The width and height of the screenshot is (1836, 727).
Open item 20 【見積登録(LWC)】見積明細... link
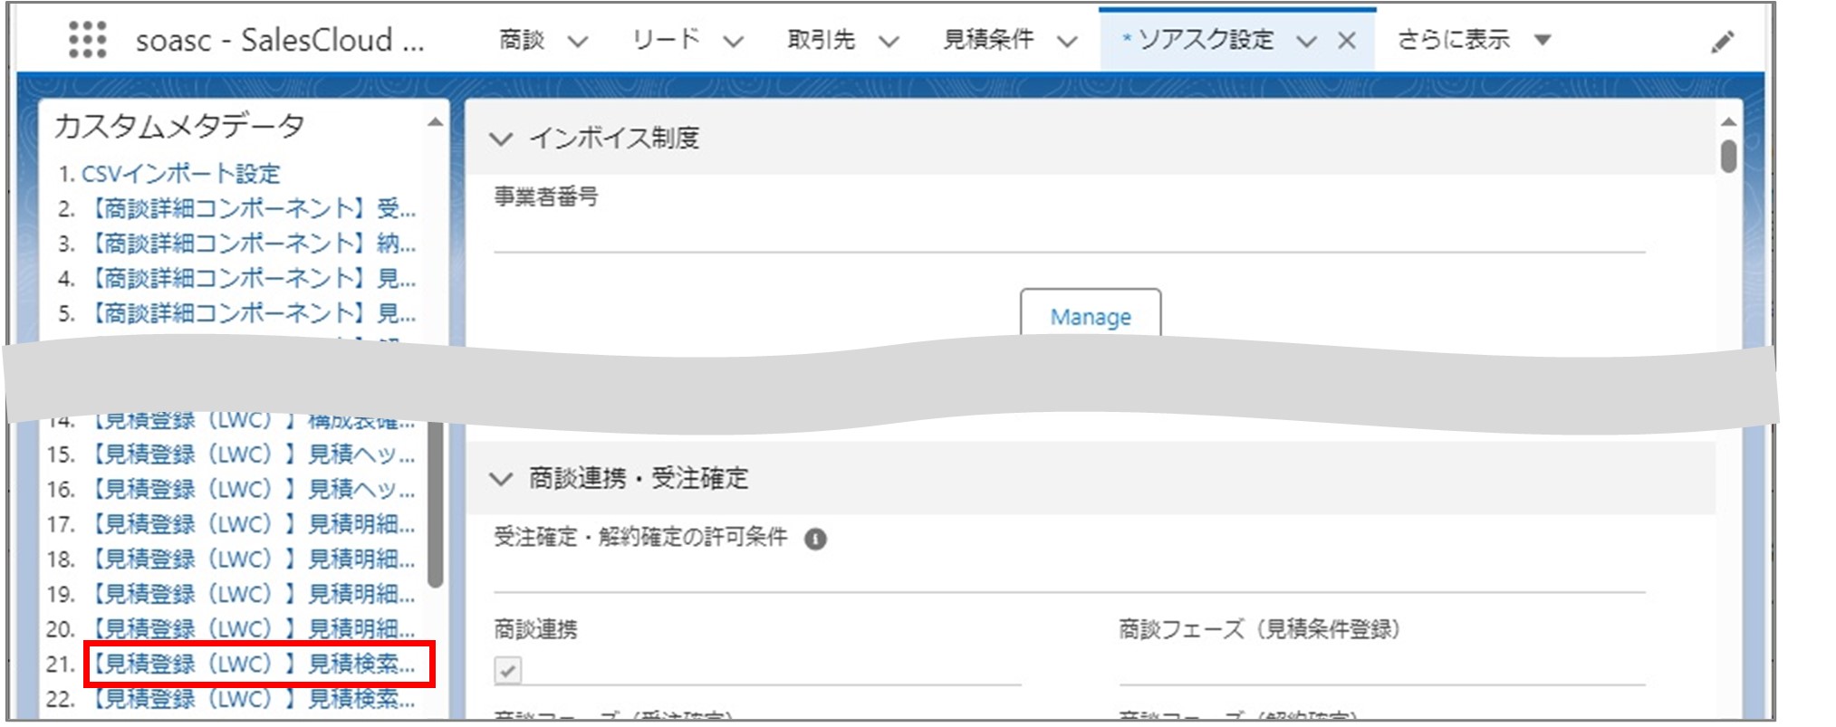click(x=251, y=629)
